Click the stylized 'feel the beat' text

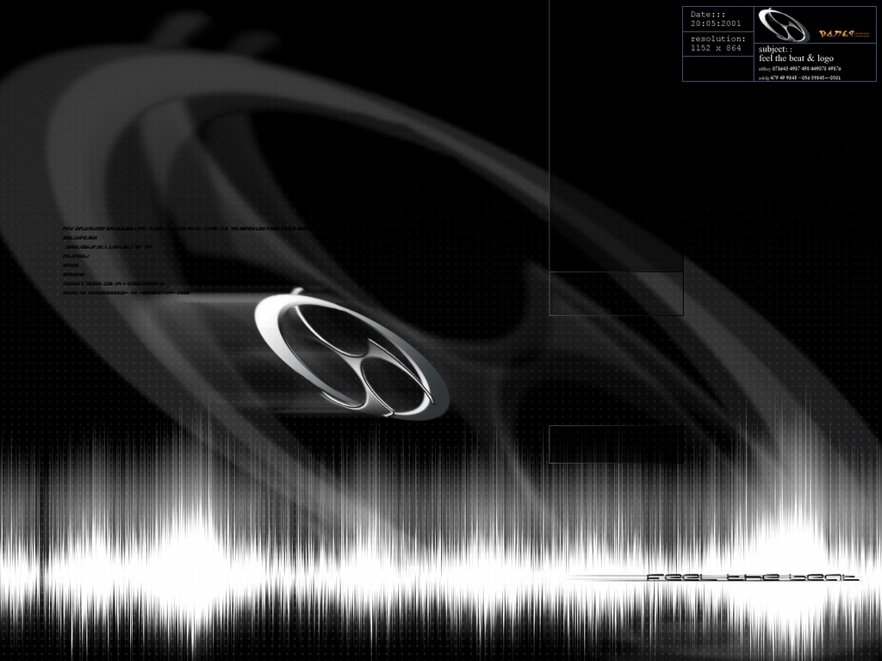(x=751, y=577)
